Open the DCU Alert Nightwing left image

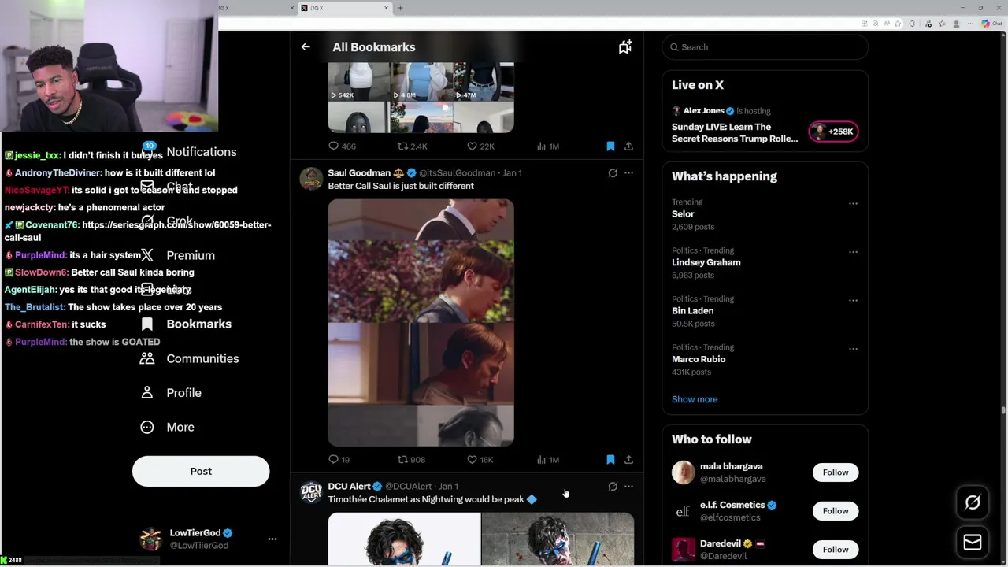tap(404, 539)
